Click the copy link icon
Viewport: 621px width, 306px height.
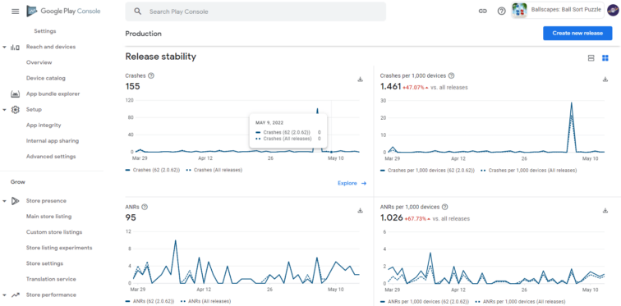(x=482, y=11)
